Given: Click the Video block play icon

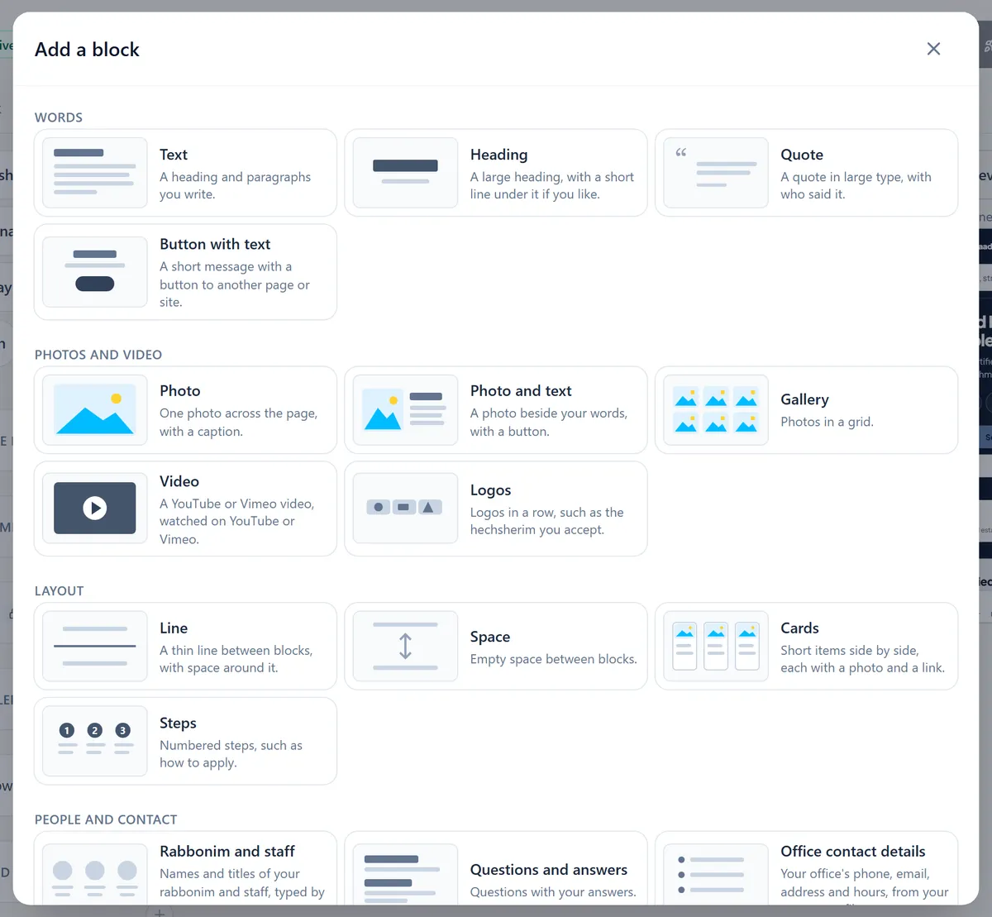Looking at the screenshot, I should point(95,509).
